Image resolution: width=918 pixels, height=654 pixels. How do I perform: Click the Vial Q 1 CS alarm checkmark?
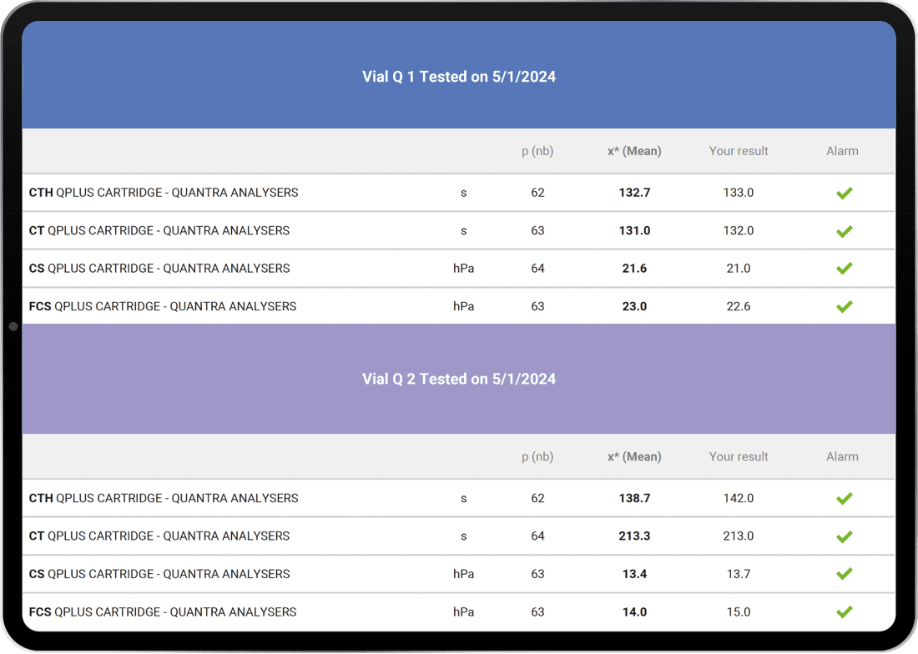click(x=844, y=269)
